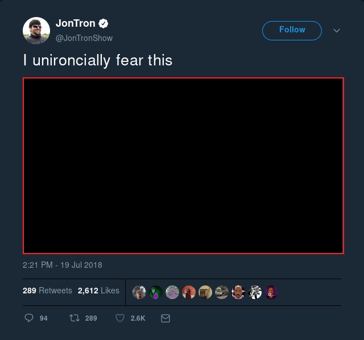The height and width of the screenshot is (340, 364).
Task: Select the first liker avatar in row
Action: [139, 292]
